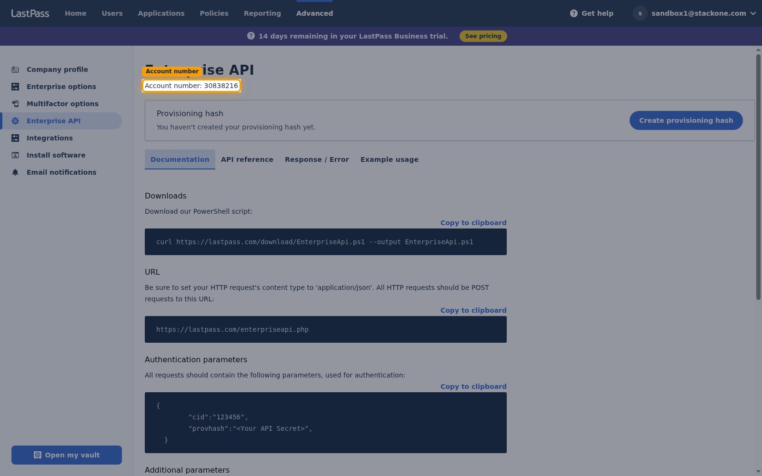Click the Company profile sidebar icon
This screenshot has height=476, width=762.
point(15,69)
